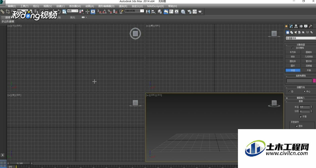Select the Geometry category icon
This screenshot has width=316, height=168.
tap(287, 32)
